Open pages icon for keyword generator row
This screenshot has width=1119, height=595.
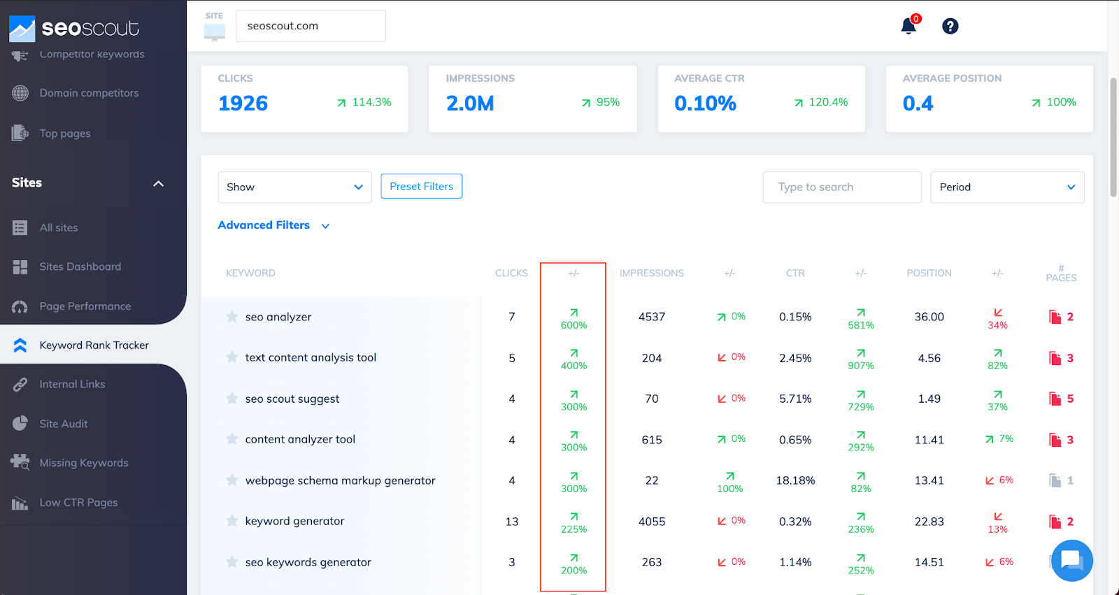(x=1055, y=522)
